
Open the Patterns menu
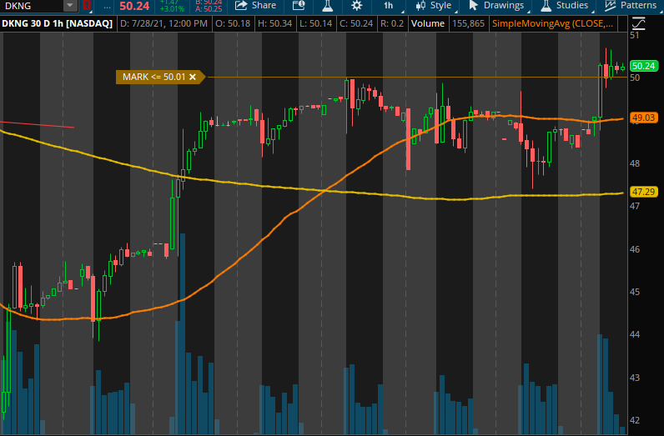point(631,6)
